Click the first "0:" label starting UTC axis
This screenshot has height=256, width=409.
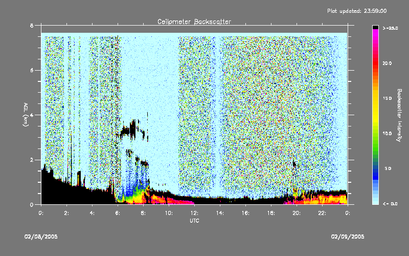click(41, 213)
